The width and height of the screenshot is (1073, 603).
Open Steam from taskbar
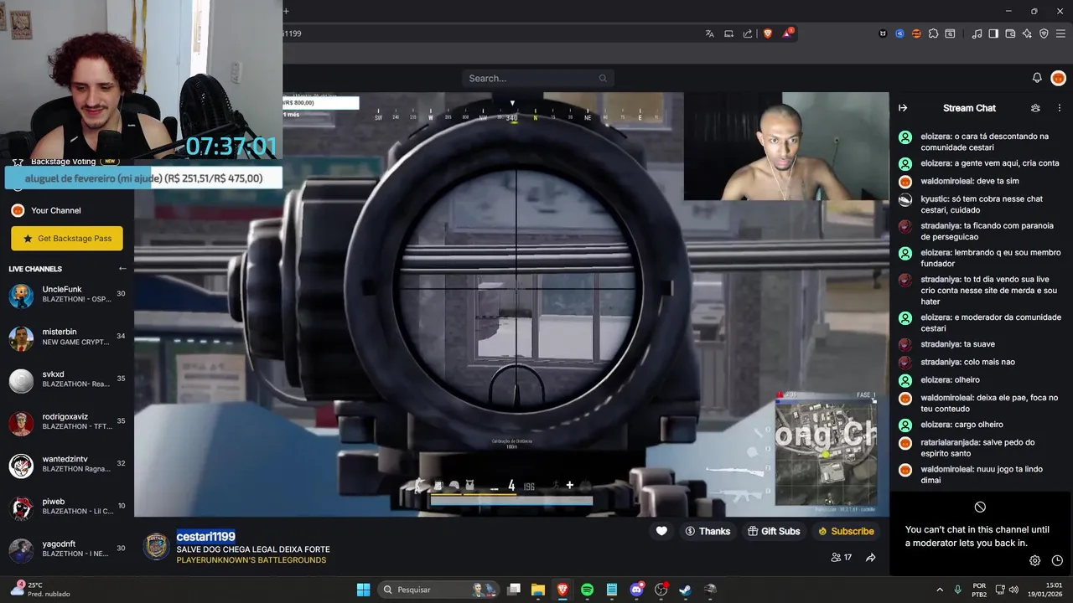click(685, 590)
